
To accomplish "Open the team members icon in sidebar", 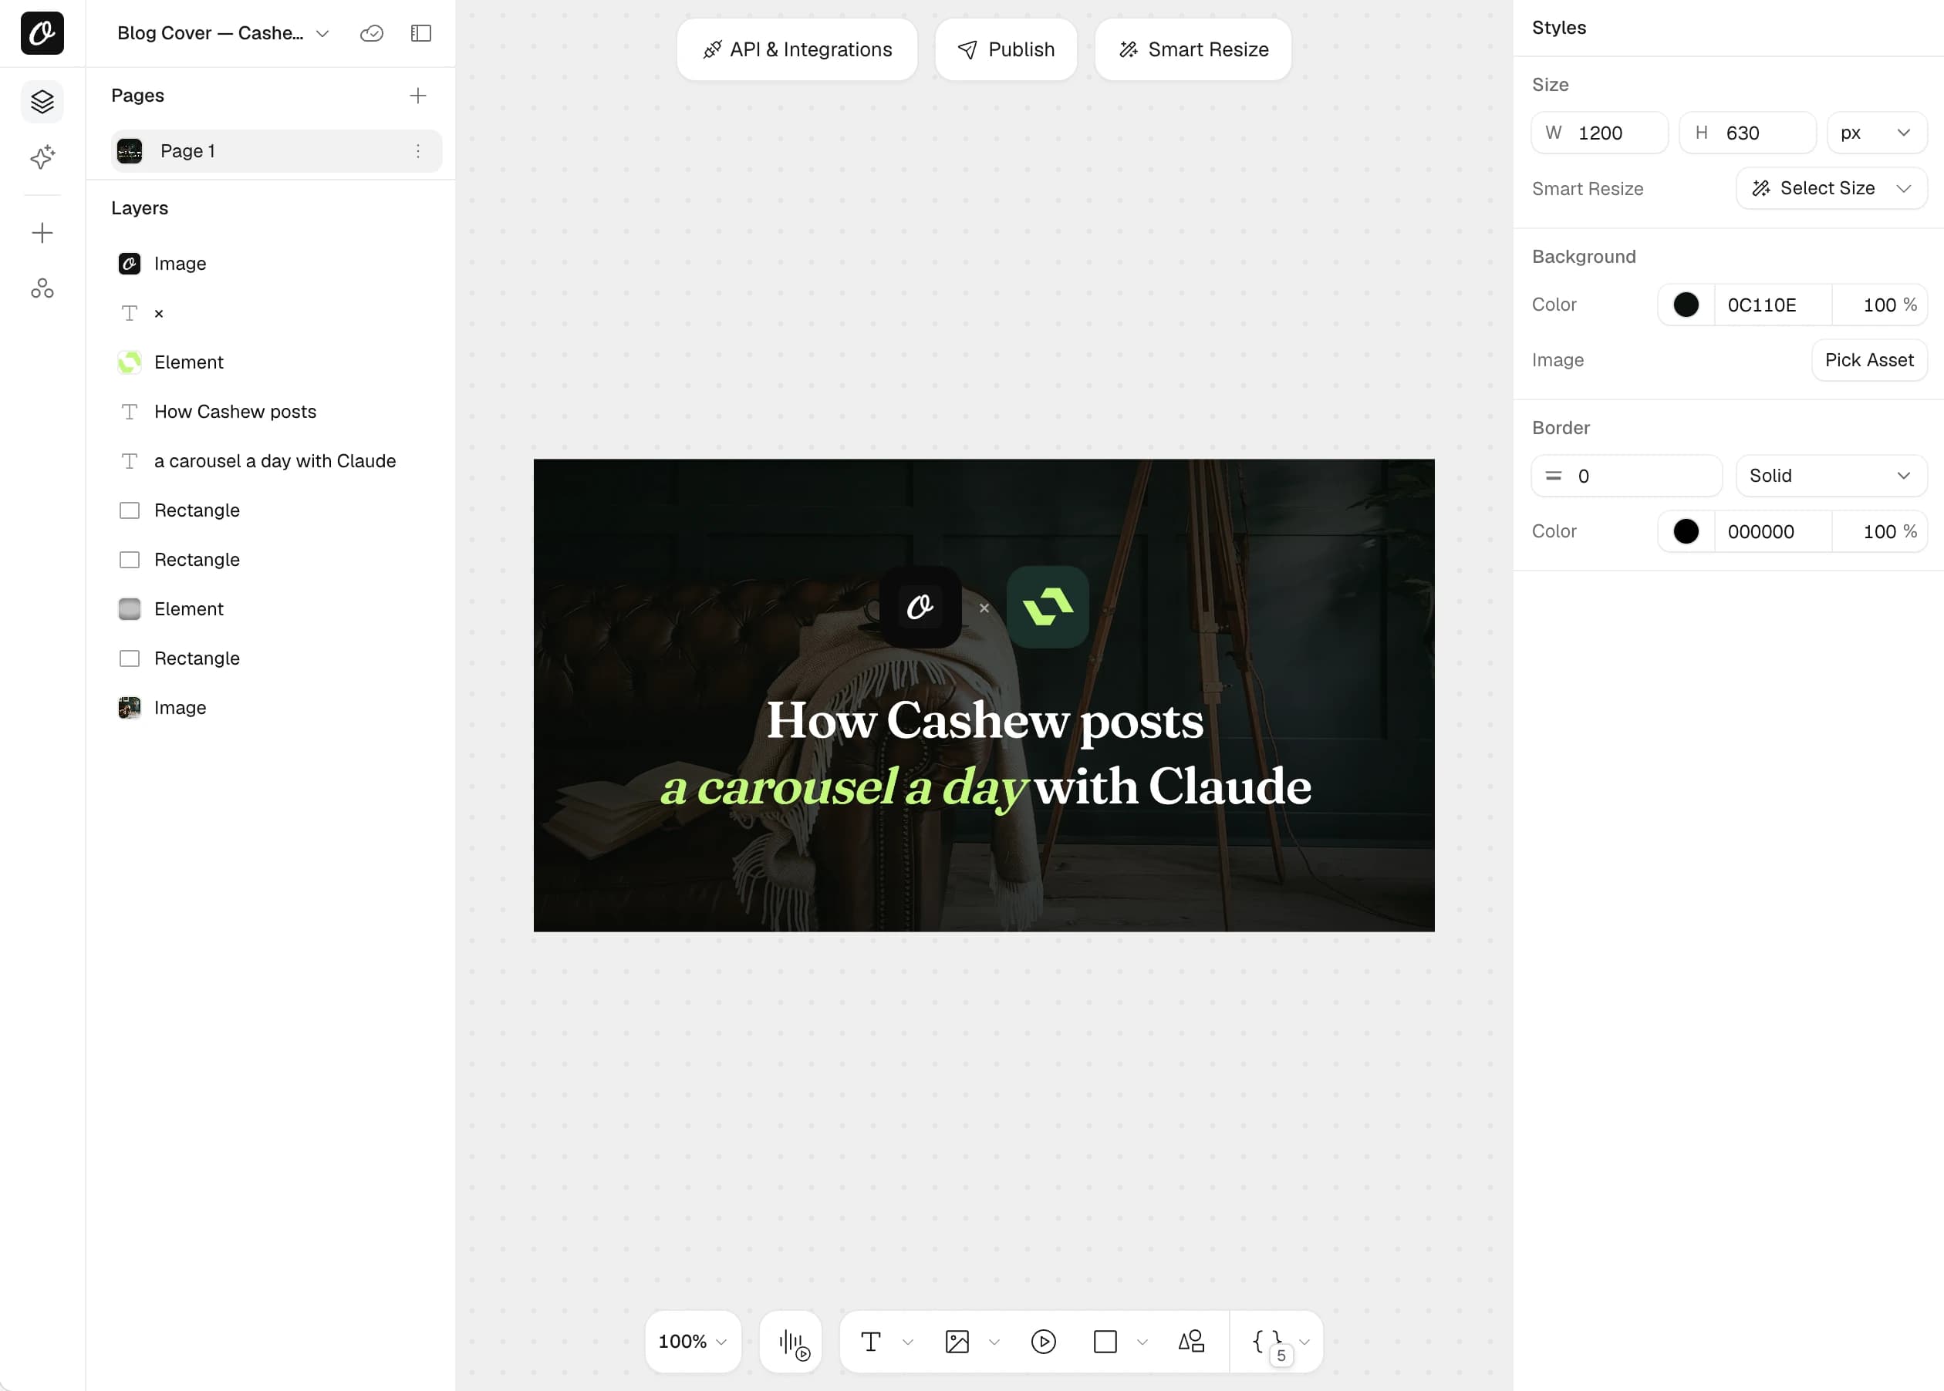I will point(42,288).
